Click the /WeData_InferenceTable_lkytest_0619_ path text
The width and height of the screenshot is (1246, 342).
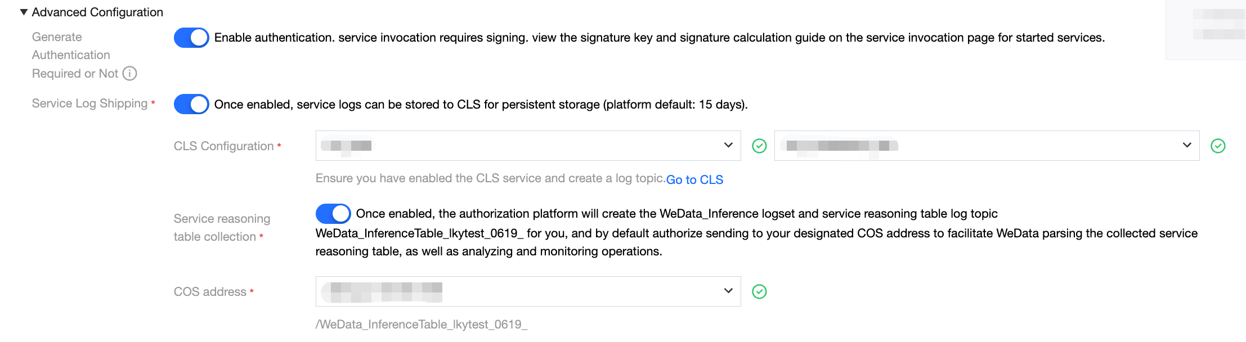coord(422,325)
